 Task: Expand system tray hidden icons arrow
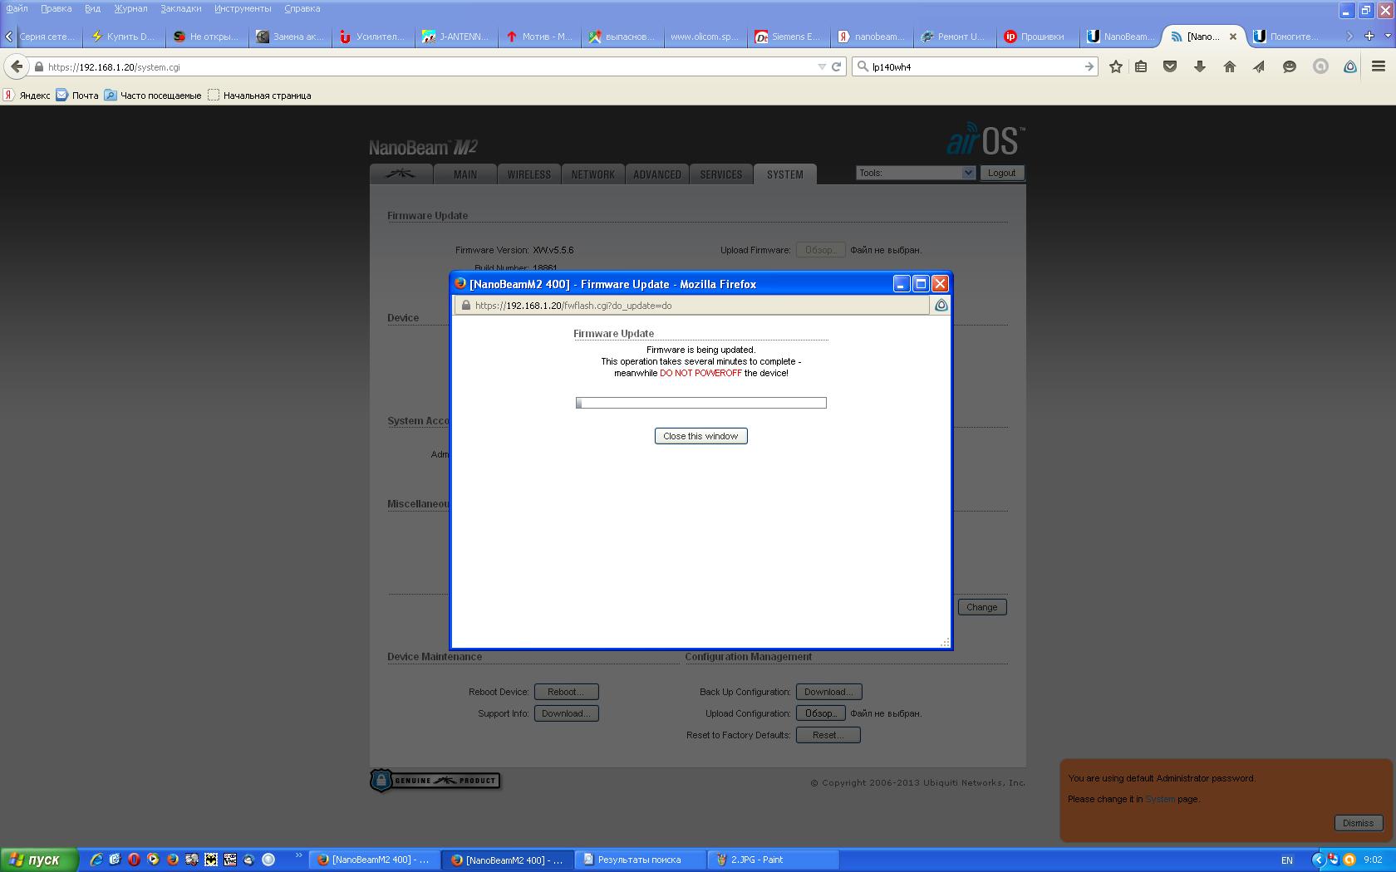coord(1317,860)
